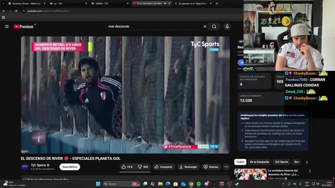Go back with the browser back arrow
Screen dimensions: 335x188
pyautogui.click(x=4, y=11)
